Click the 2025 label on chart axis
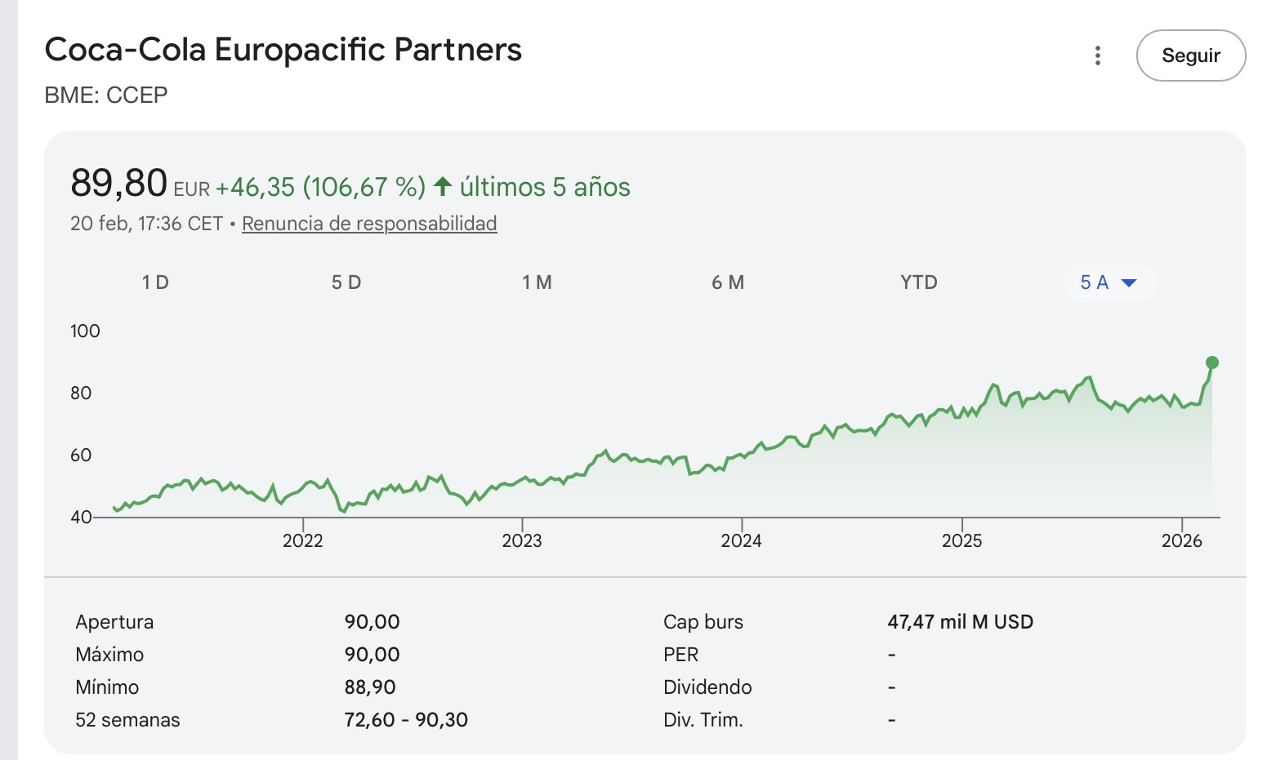This screenshot has height=760, width=1267. (962, 540)
